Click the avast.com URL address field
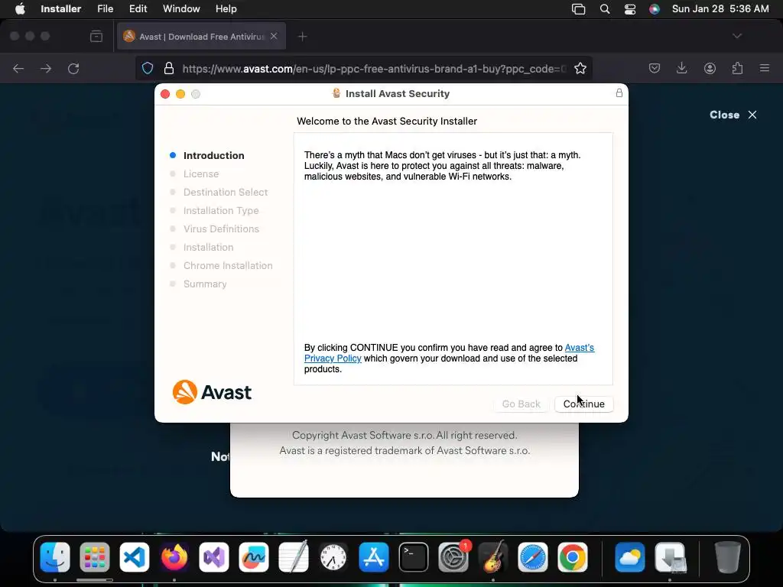The width and height of the screenshot is (783, 587). click(x=374, y=69)
